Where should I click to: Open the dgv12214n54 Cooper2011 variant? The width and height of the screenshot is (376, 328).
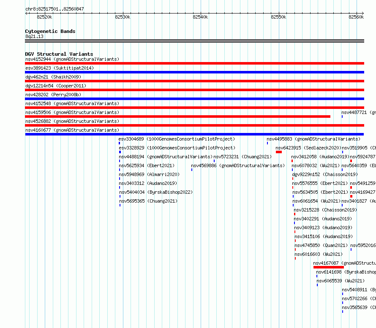[x=56, y=86]
